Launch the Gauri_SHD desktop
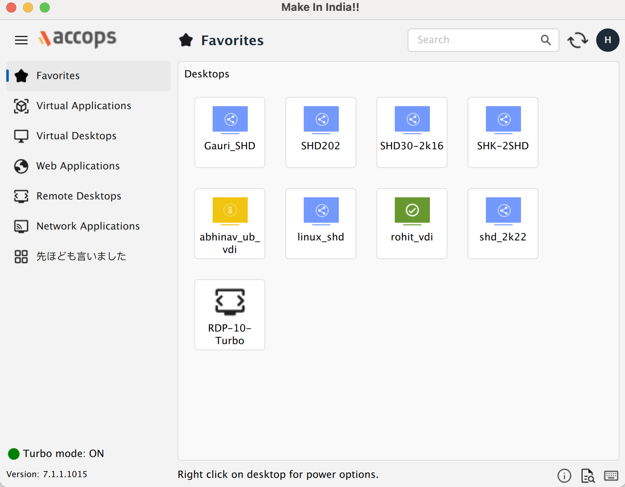 point(230,132)
